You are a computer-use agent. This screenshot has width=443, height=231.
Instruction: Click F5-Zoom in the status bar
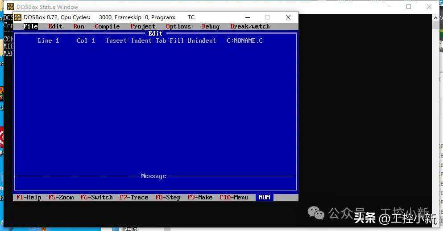click(x=61, y=198)
